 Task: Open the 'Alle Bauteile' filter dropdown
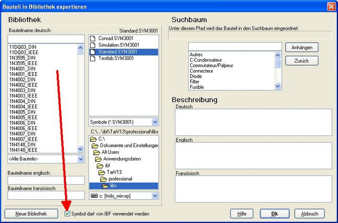(x=80, y=159)
